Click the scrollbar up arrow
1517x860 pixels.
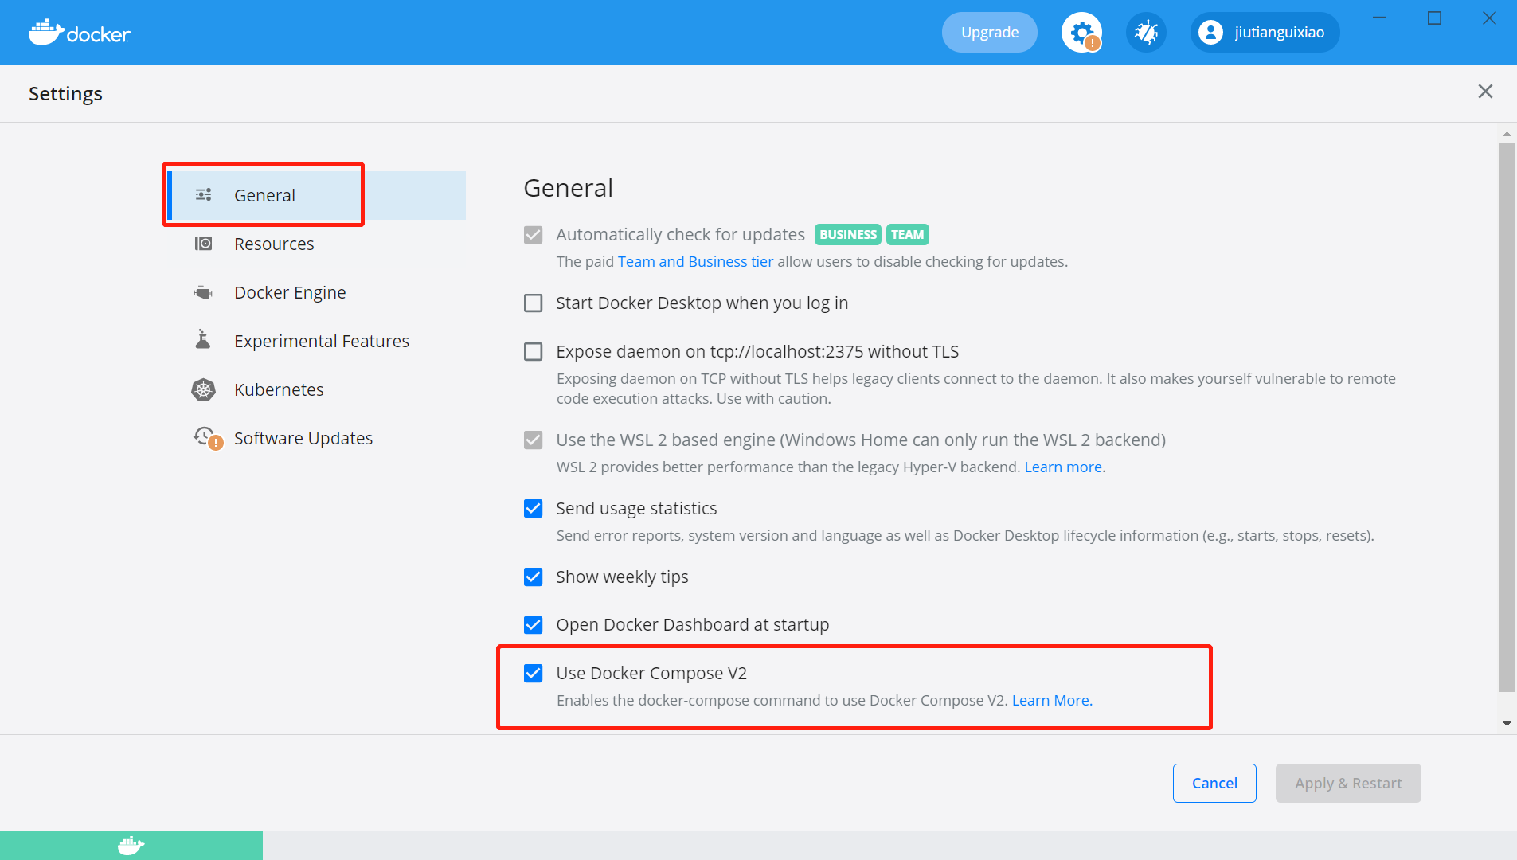pyautogui.click(x=1507, y=134)
